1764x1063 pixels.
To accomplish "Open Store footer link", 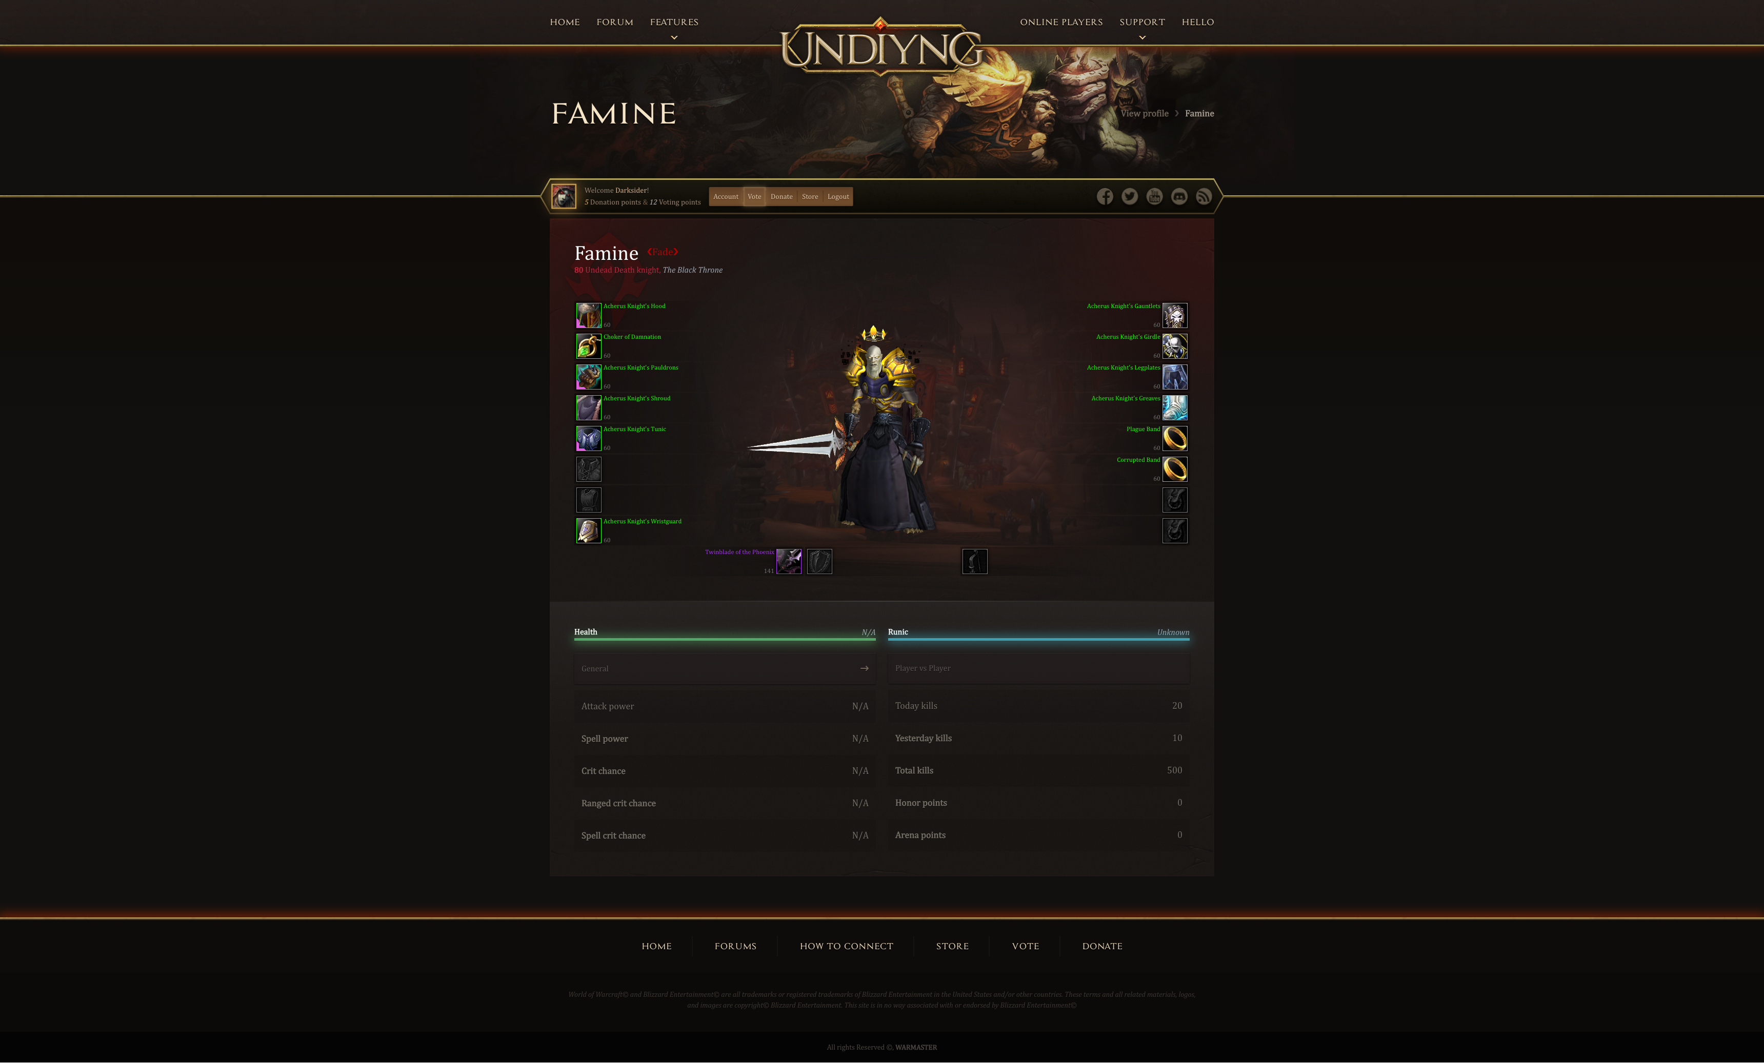I will (x=952, y=946).
